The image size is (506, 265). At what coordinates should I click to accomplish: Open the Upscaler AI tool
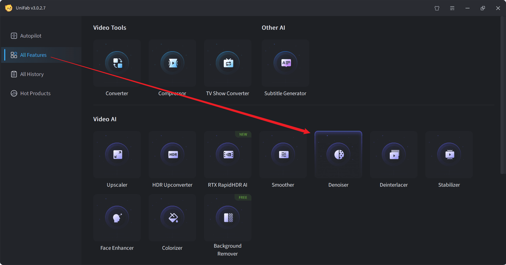pos(117,155)
